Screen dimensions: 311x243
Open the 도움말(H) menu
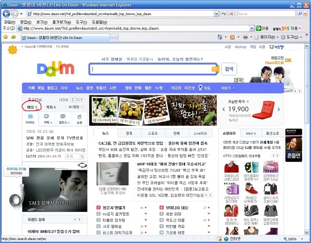tap(99, 22)
